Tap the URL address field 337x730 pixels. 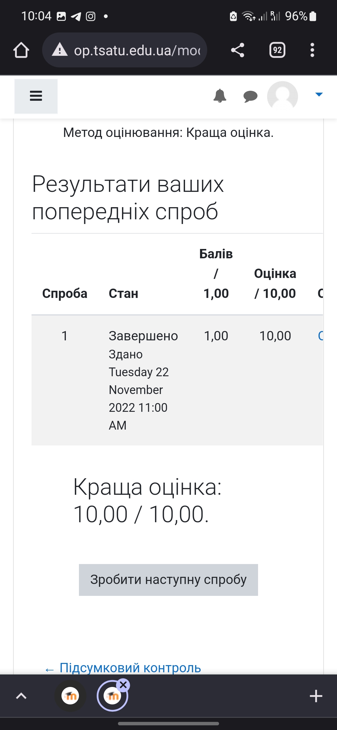tap(137, 50)
